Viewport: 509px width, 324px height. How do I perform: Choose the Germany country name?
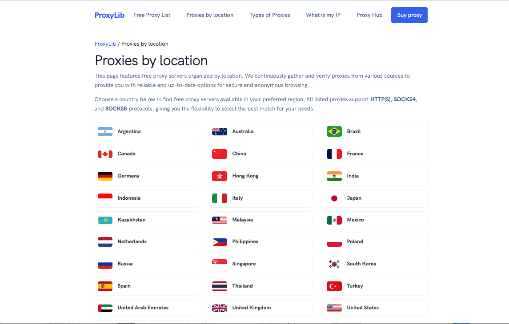128,176
